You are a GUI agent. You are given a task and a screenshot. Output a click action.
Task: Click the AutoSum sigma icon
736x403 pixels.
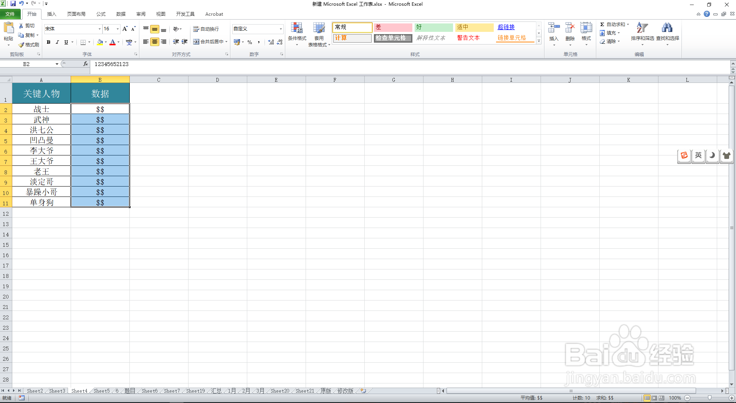point(602,24)
